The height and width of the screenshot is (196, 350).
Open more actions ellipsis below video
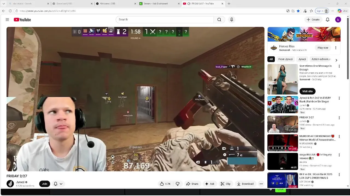click(261, 184)
